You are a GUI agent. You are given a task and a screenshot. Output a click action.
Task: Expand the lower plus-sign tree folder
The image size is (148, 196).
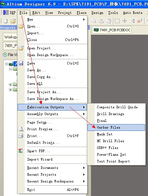point(11,90)
